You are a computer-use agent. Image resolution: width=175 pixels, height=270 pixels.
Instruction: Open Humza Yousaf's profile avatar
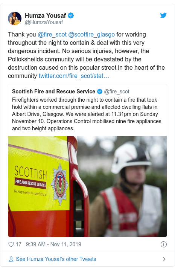click(15, 18)
